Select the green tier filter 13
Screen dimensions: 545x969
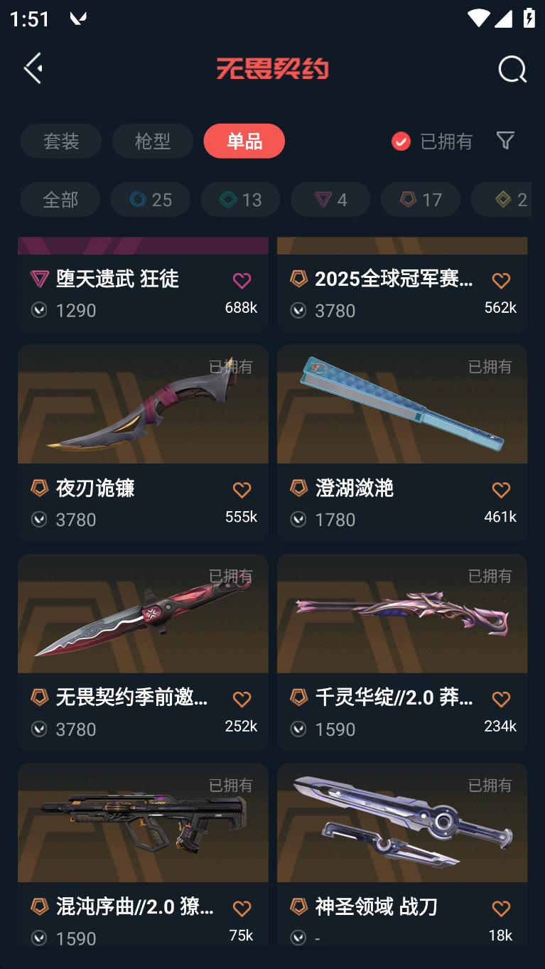(x=240, y=199)
